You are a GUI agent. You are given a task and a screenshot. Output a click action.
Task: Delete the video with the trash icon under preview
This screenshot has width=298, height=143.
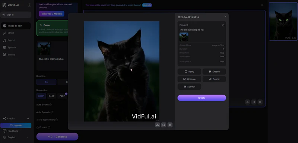click(x=170, y=125)
